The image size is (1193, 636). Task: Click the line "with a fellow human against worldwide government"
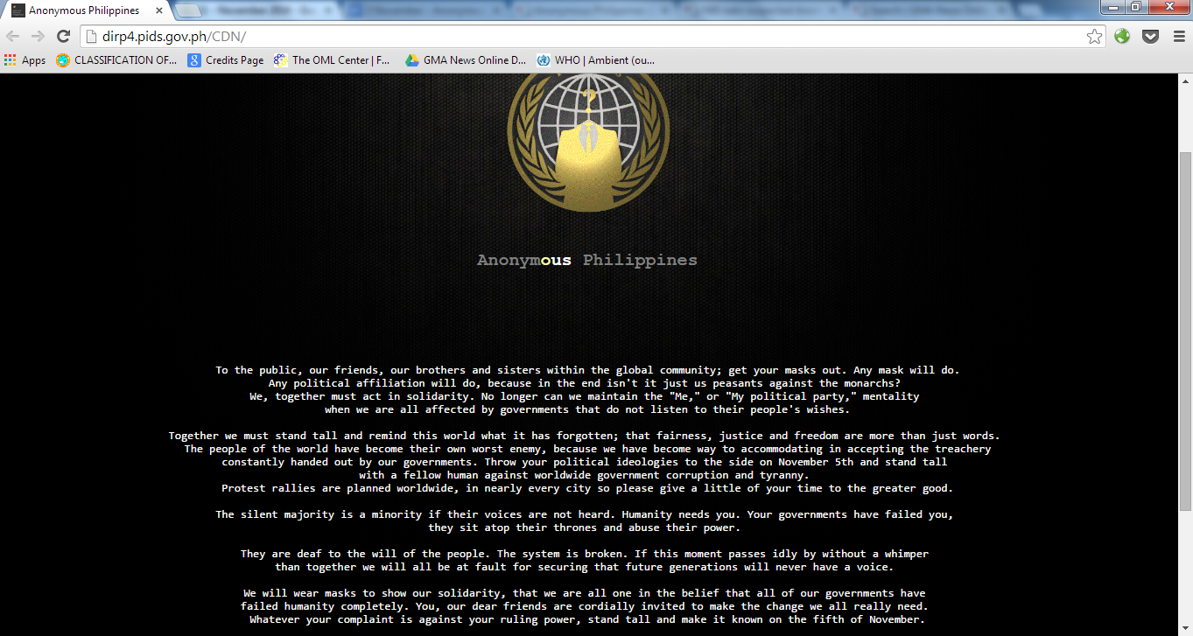coord(585,475)
